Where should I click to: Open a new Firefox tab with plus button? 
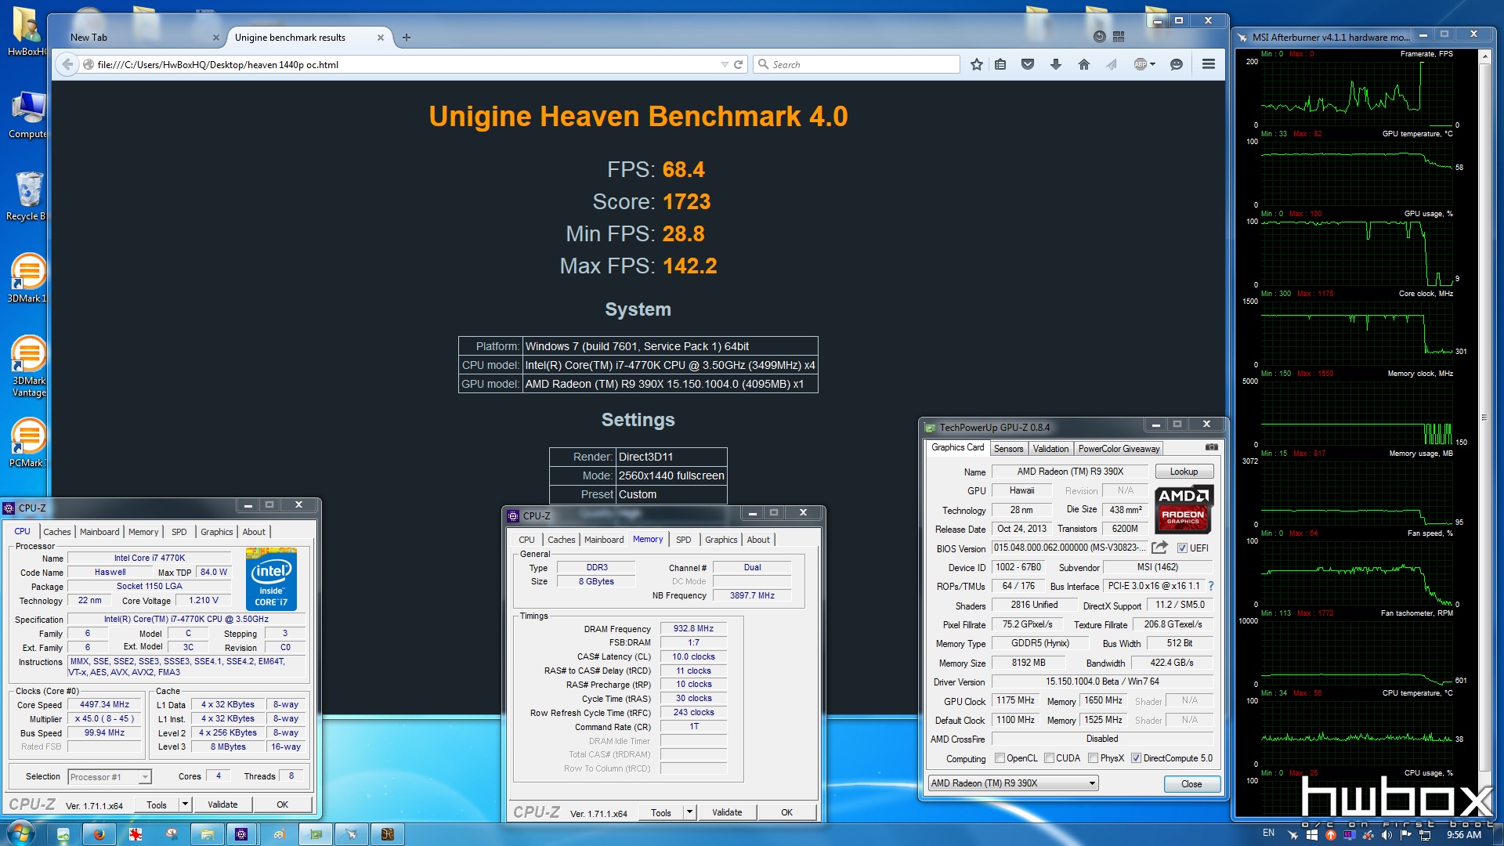(x=406, y=37)
